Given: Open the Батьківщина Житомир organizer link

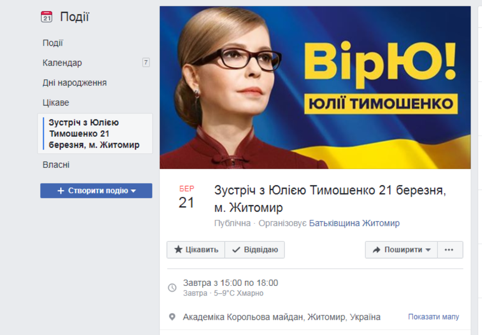Looking at the screenshot, I should point(354,223).
